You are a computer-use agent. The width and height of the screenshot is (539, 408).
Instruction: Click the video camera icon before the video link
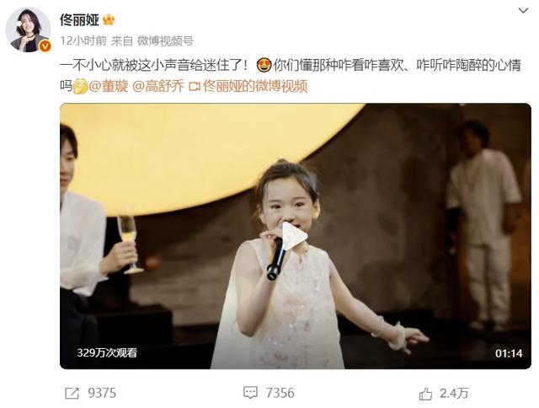tap(195, 86)
